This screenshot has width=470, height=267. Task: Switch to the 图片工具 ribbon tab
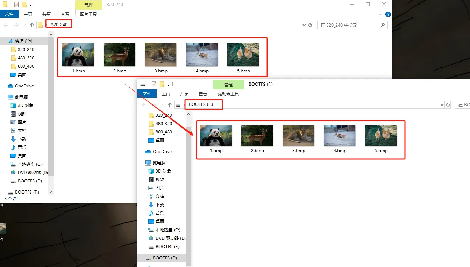(x=88, y=14)
